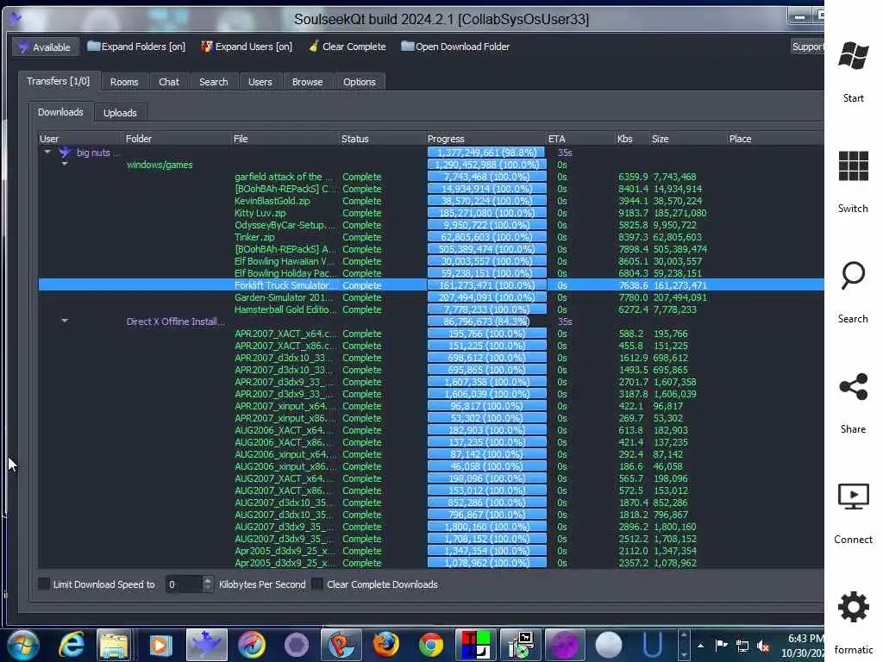This screenshot has height=662, width=883.
Task: Switch to the Transfers [1/0] tab
Action: click(59, 81)
